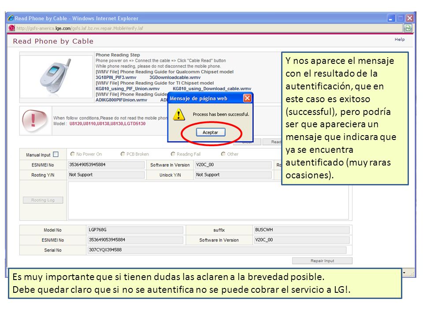
Task: Click the Unlock Y/N field
Action: [x=234, y=175]
